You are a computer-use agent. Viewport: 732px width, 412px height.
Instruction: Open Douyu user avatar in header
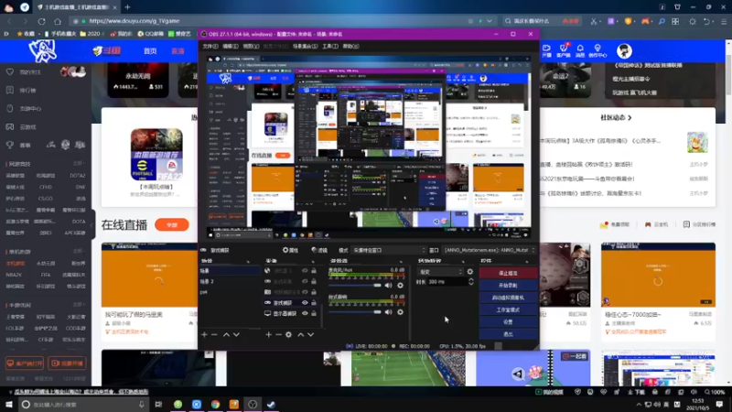(x=624, y=51)
